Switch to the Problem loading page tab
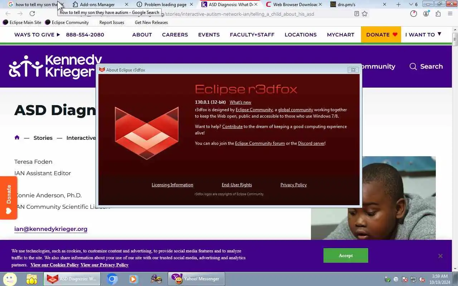458x286 pixels. coord(165,5)
